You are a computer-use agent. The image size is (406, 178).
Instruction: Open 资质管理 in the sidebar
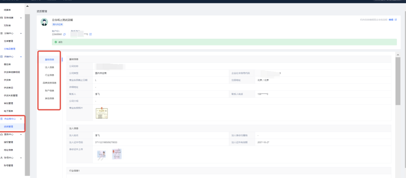(9, 127)
